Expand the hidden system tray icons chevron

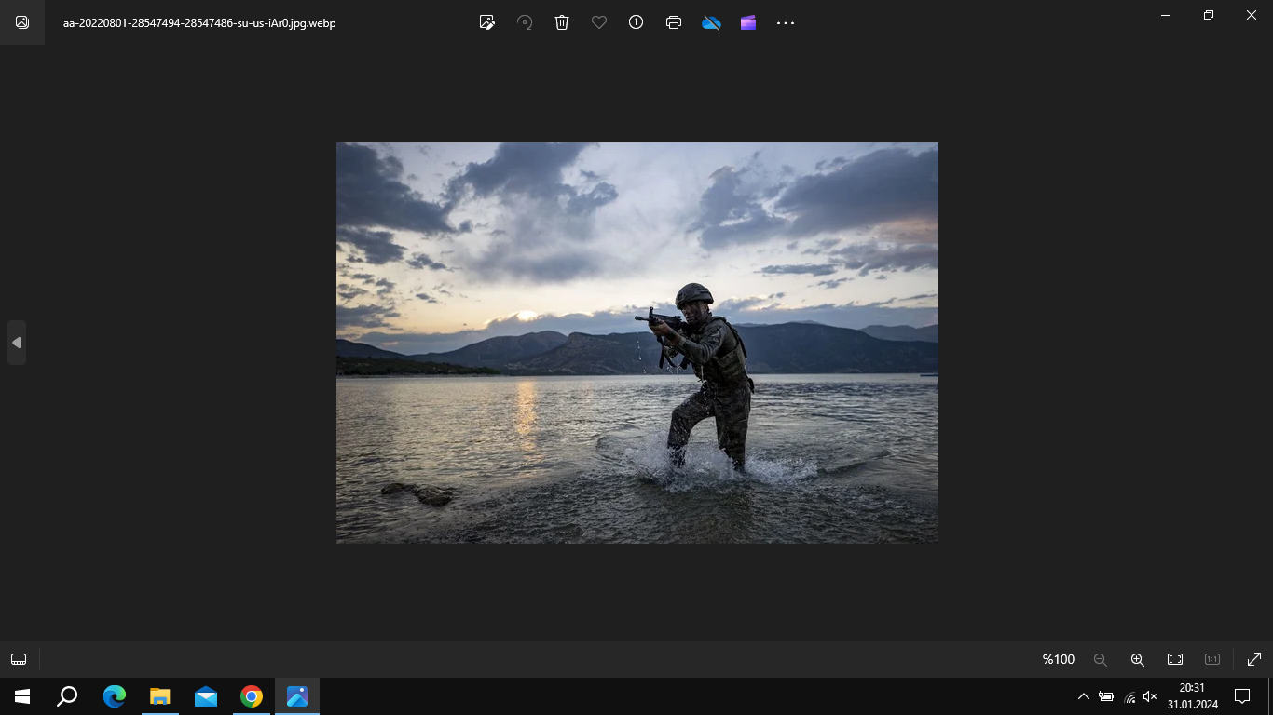(1083, 696)
